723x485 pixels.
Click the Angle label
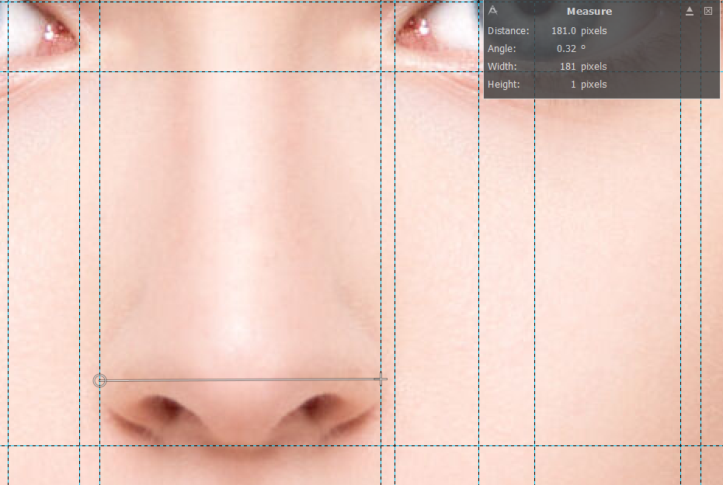point(501,49)
